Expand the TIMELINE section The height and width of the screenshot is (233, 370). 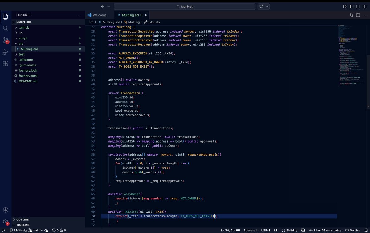[48, 225]
